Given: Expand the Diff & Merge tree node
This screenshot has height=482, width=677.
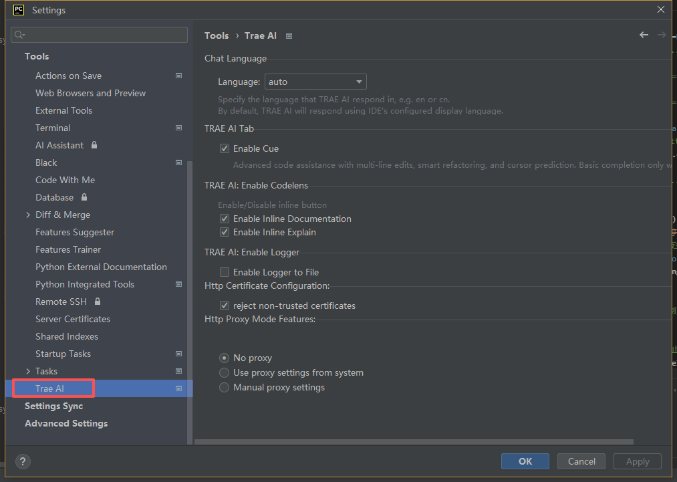Looking at the screenshot, I should click(x=28, y=215).
